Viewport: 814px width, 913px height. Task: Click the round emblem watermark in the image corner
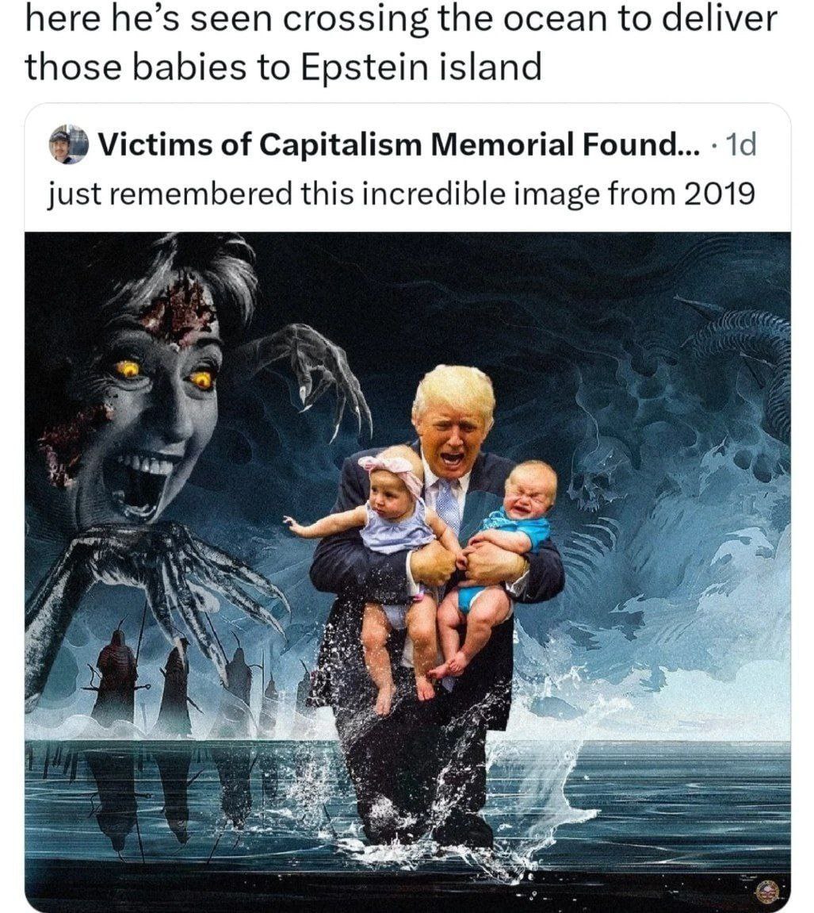[x=767, y=891]
